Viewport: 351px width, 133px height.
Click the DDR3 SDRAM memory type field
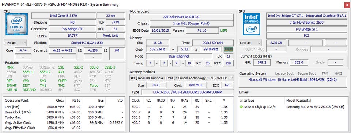(x=213, y=43)
